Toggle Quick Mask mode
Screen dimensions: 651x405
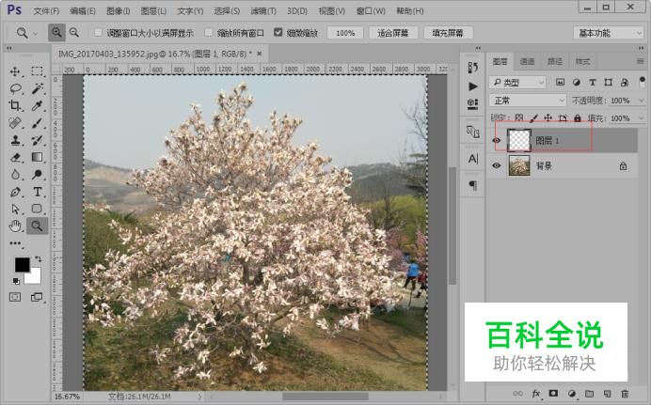pyautogui.click(x=15, y=297)
